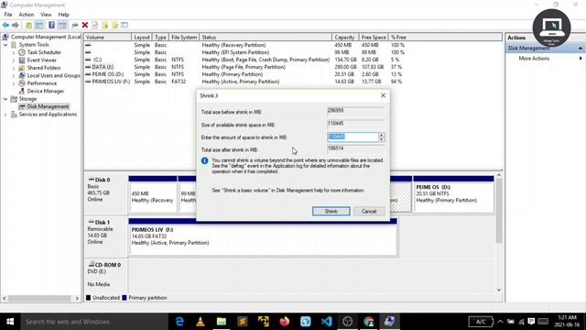
Task: Open Visual Studio Code from the taskbar
Action: [326, 322]
